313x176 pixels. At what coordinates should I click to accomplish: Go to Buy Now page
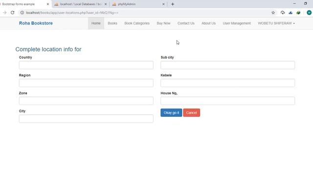click(163, 23)
